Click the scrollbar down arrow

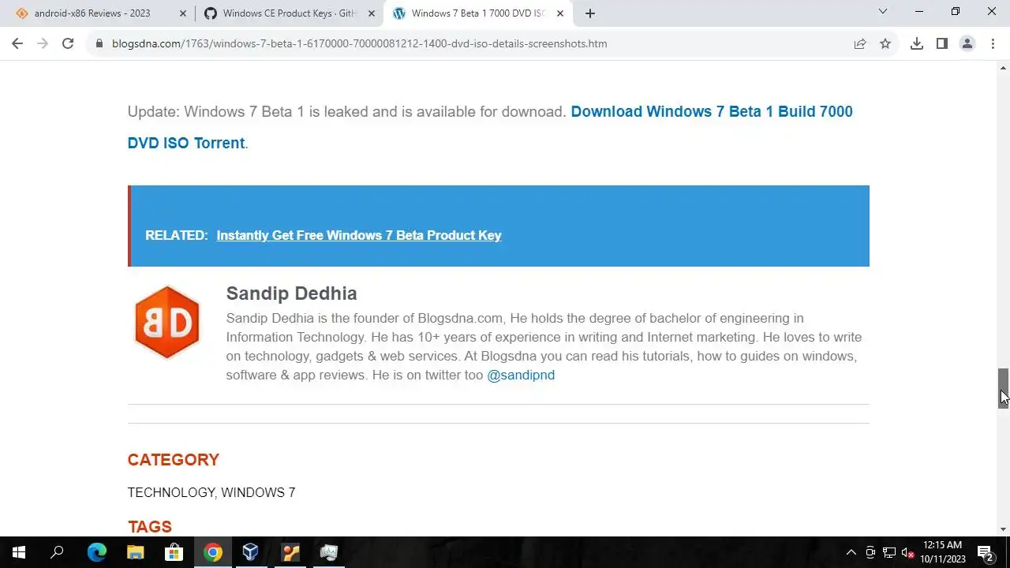(1003, 529)
